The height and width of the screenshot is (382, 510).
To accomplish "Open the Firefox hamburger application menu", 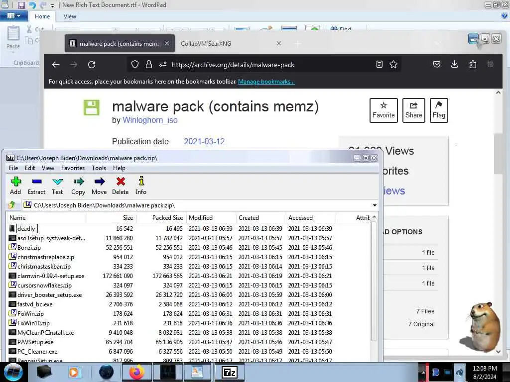I will [x=491, y=64].
